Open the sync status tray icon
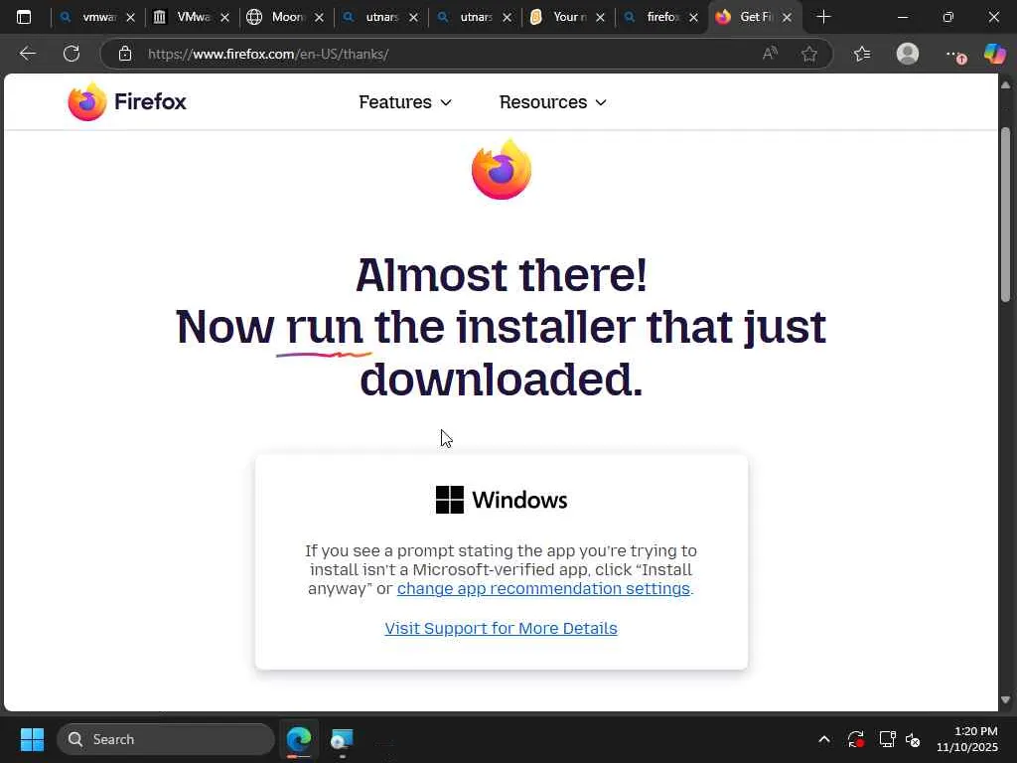 click(x=855, y=739)
